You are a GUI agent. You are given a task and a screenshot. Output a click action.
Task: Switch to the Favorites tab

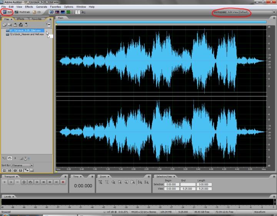(37, 19)
